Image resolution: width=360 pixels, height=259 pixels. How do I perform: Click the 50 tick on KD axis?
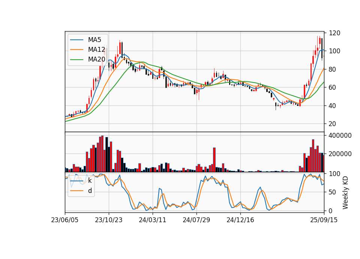(x=333, y=192)
